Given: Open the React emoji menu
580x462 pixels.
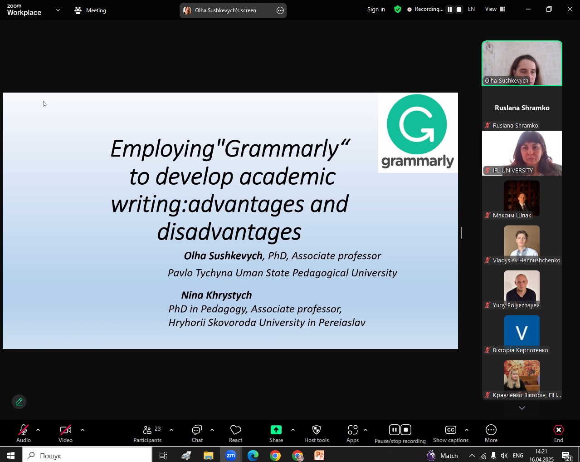Looking at the screenshot, I should (x=236, y=433).
